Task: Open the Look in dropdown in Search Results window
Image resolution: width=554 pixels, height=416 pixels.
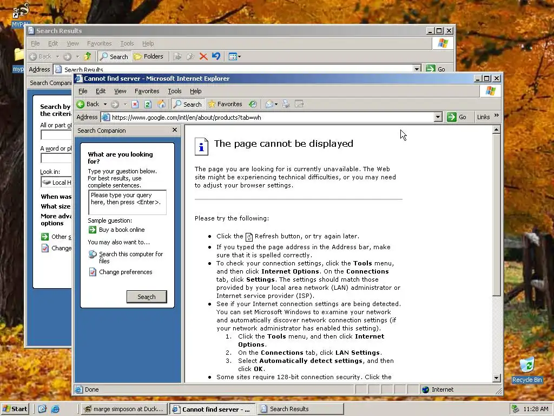Action: (56, 183)
